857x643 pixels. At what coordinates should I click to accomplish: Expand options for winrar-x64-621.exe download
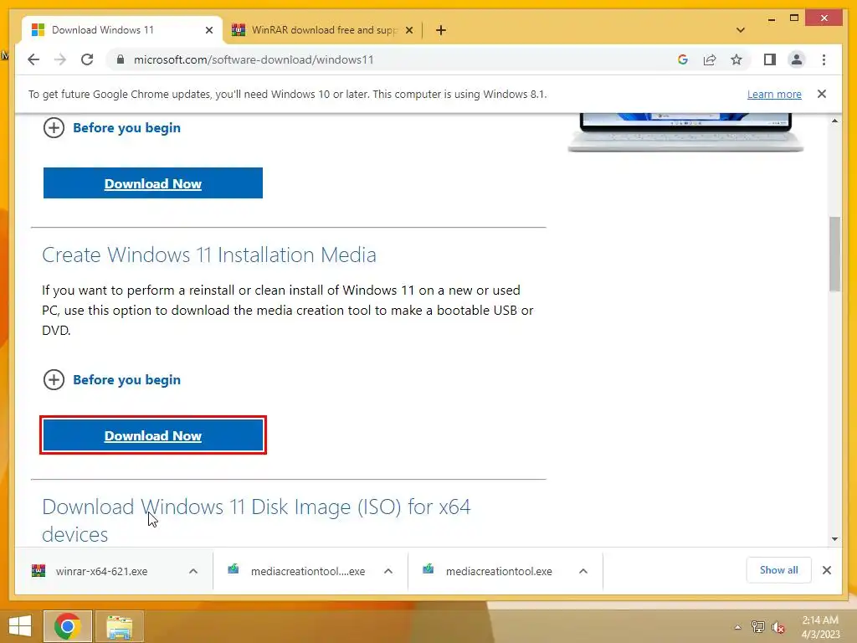(x=193, y=571)
